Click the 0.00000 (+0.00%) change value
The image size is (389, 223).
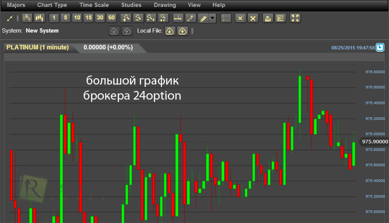coord(108,47)
